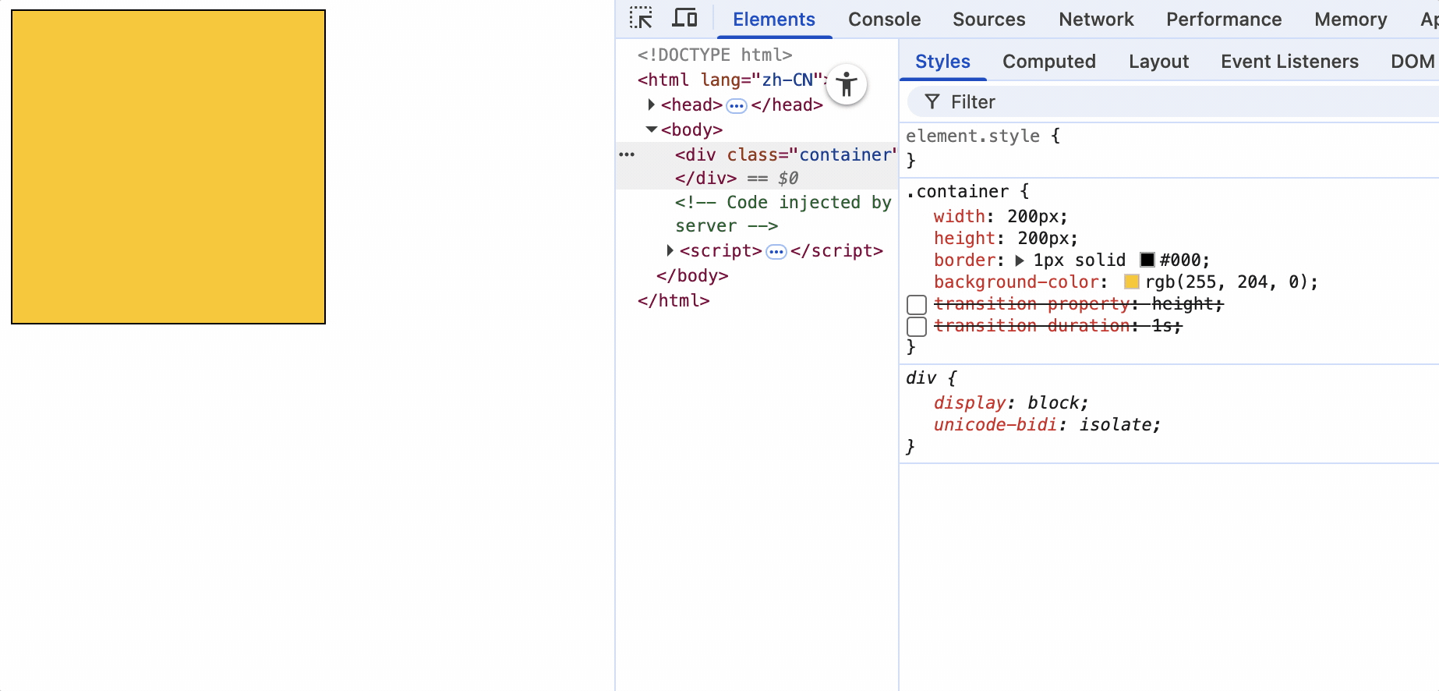The image size is (1439, 691).
Task: Open the Console tab
Action: coord(884,19)
